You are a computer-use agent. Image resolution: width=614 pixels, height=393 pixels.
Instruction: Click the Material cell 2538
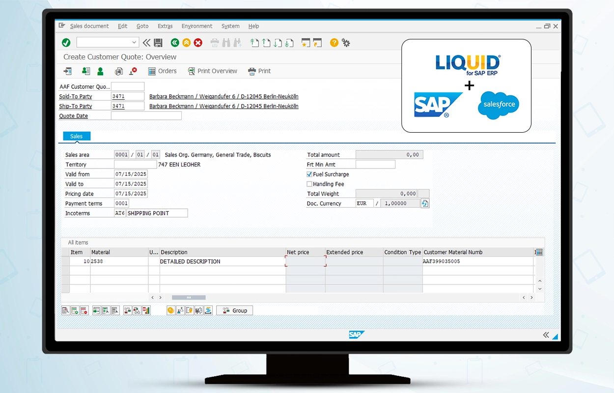(x=119, y=261)
